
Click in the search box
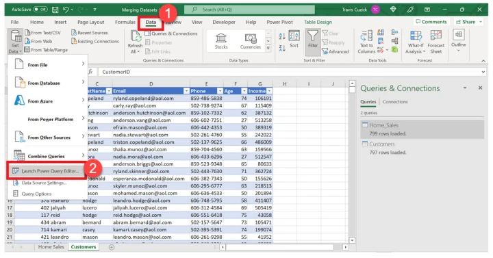tap(250, 10)
